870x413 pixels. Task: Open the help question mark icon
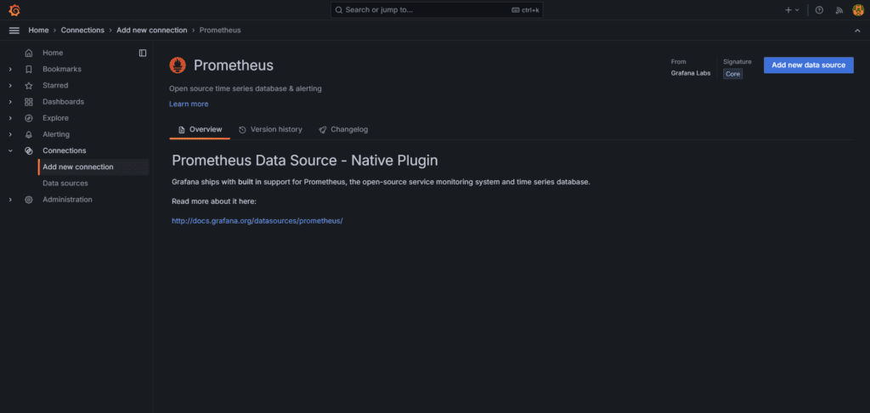(x=819, y=10)
